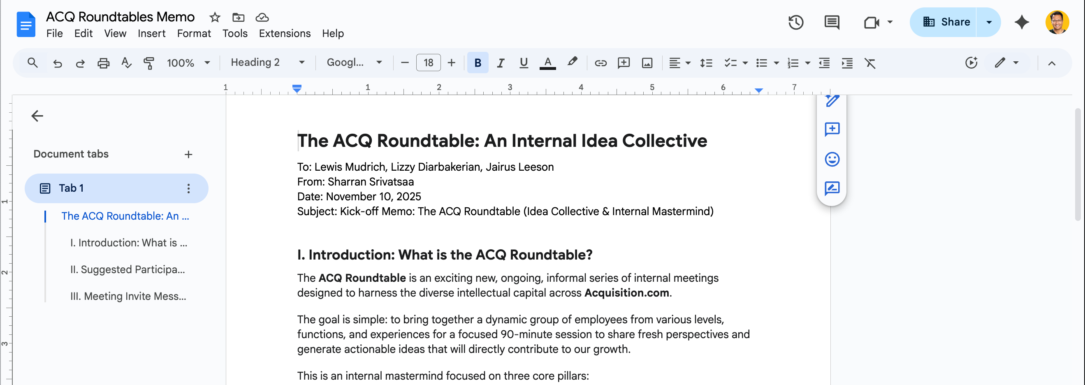Run spelling and grammar check

click(x=126, y=63)
